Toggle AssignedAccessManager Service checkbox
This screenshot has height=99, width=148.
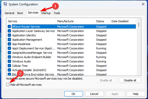(9, 53)
